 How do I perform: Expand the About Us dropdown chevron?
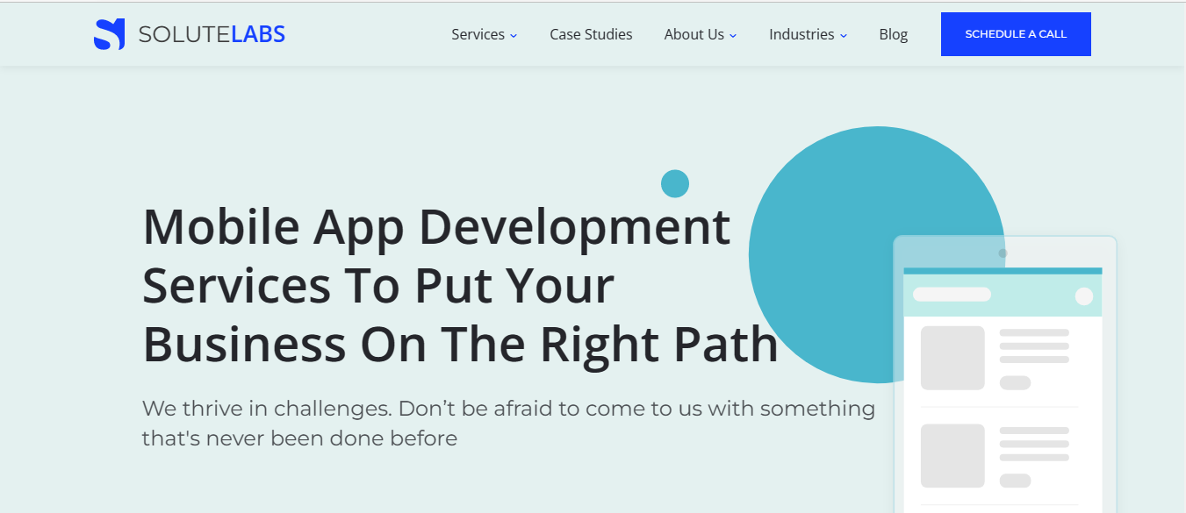click(733, 35)
